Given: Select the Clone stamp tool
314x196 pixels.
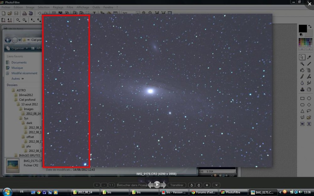Looking at the screenshot, I should point(302,89).
